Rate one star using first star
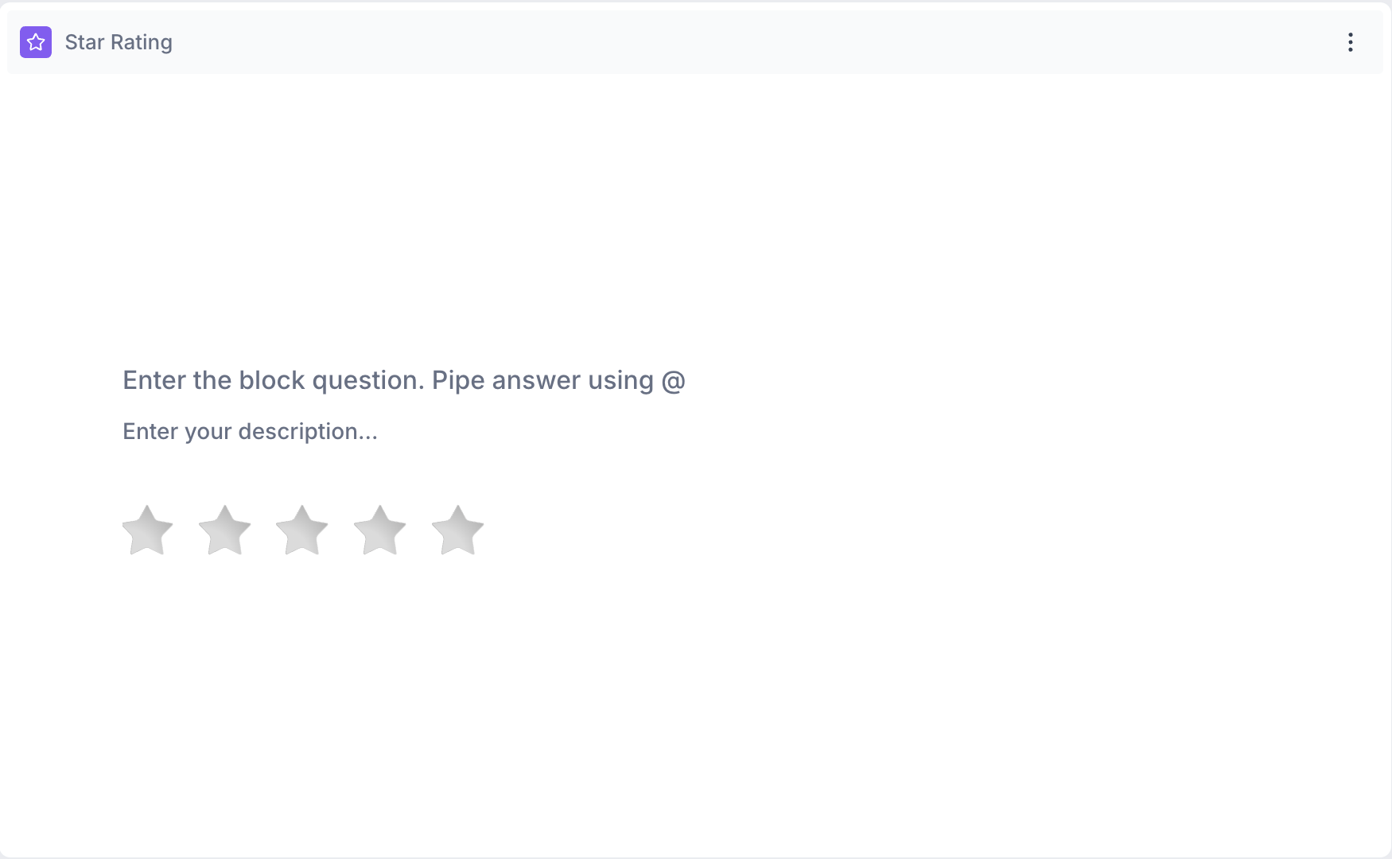 tap(148, 531)
